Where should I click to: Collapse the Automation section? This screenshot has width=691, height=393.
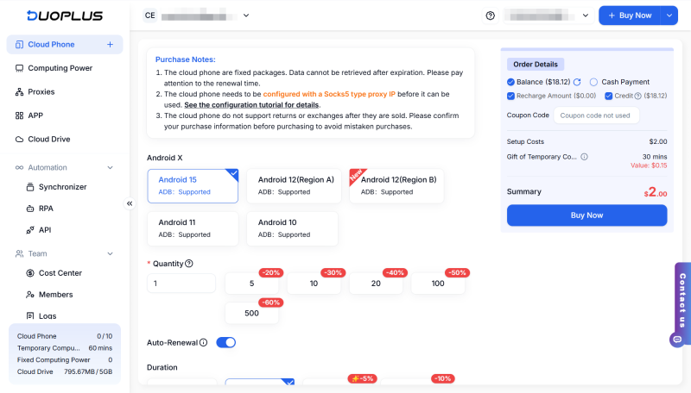point(110,167)
